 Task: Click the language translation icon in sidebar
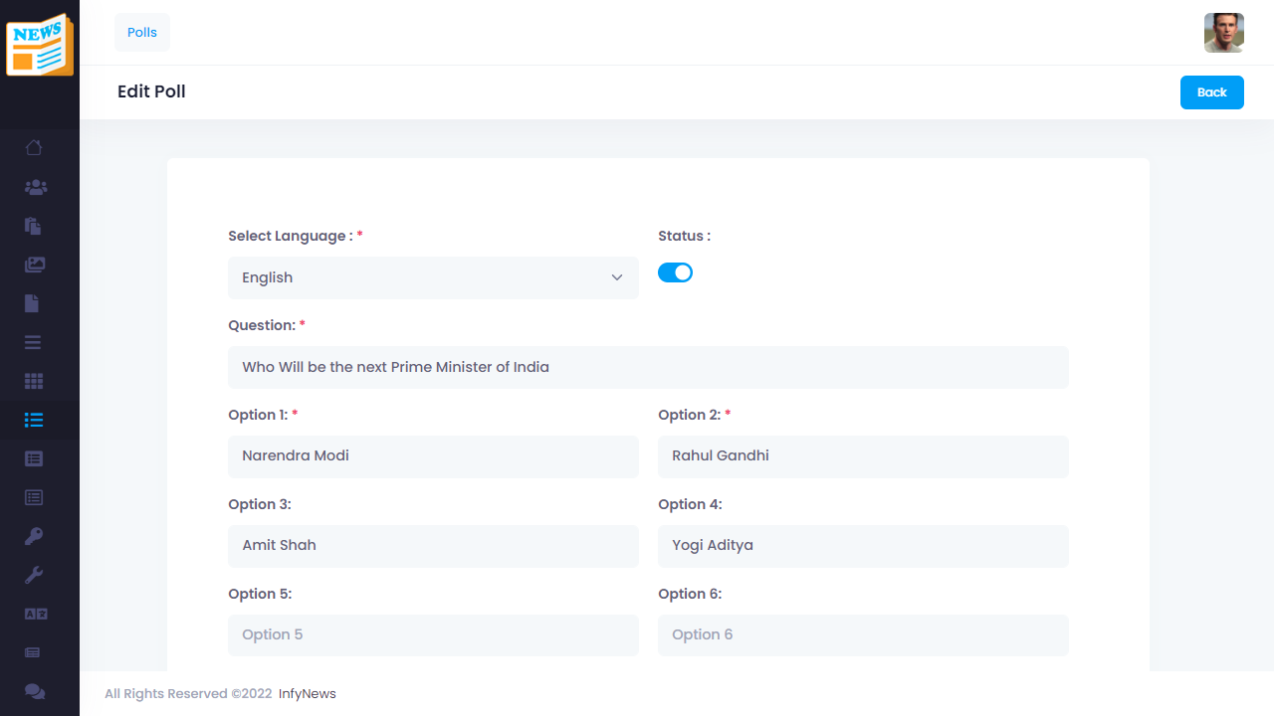35,614
